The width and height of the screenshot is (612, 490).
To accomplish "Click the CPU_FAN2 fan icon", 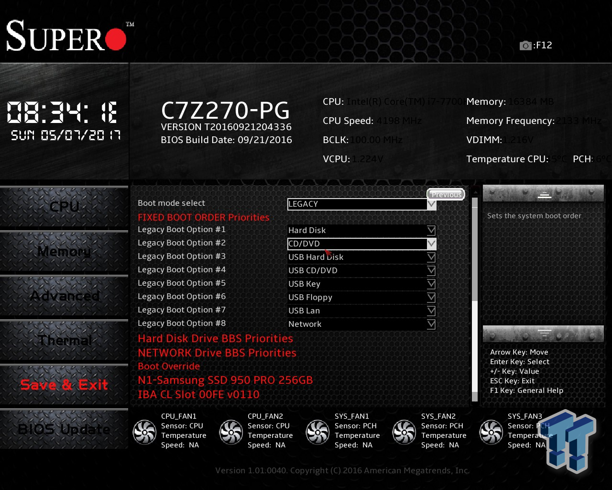I will click(x=231, y=431).
